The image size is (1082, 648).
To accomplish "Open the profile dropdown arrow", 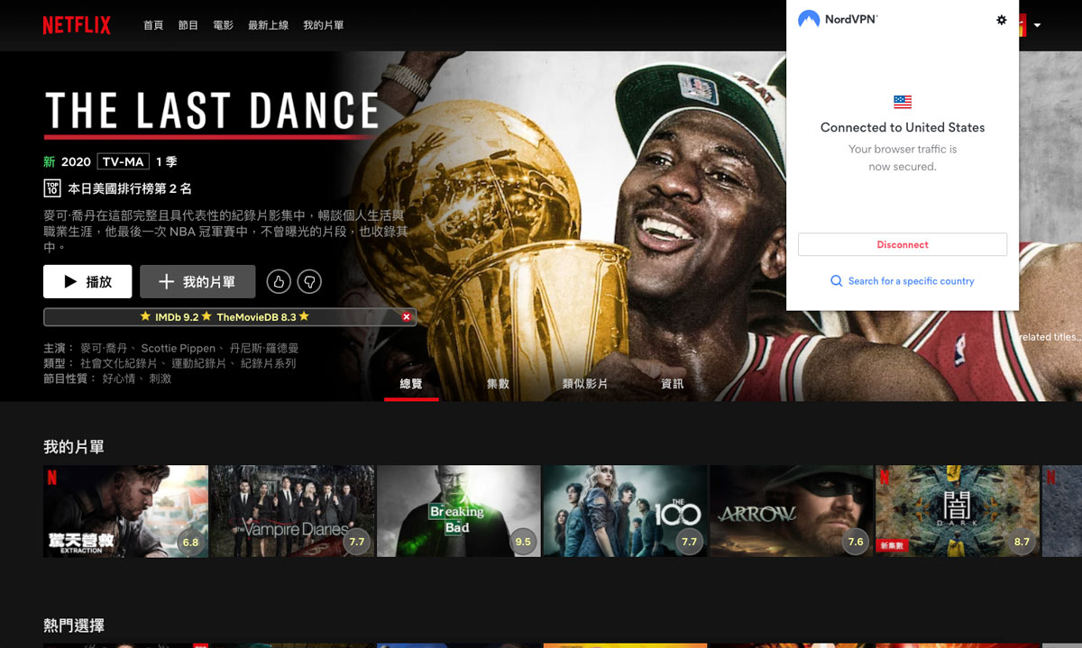I will (1037, 25).
